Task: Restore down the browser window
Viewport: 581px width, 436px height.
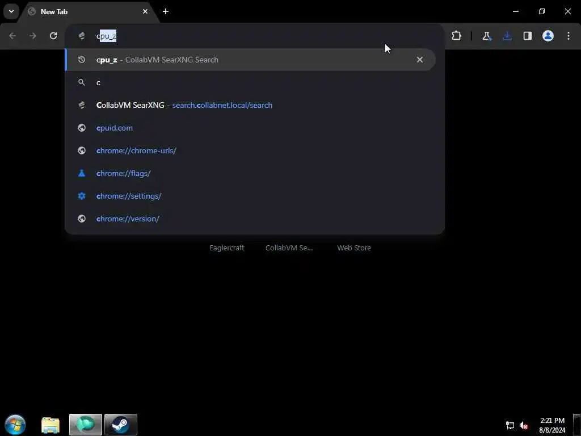Action: pyautogui.click(x=542, y=11)
